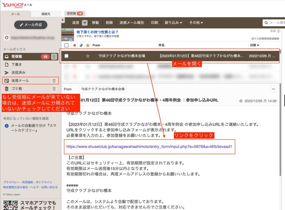Empty ゴミ箱 using its trash icon

[54, 89]
